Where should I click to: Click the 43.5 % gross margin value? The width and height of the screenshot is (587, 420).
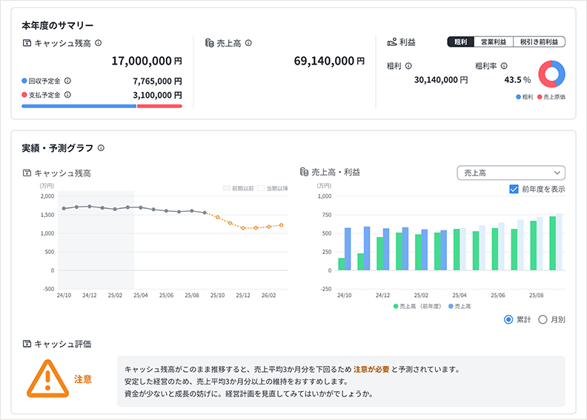pyautogui.click(x=517, y=80)
